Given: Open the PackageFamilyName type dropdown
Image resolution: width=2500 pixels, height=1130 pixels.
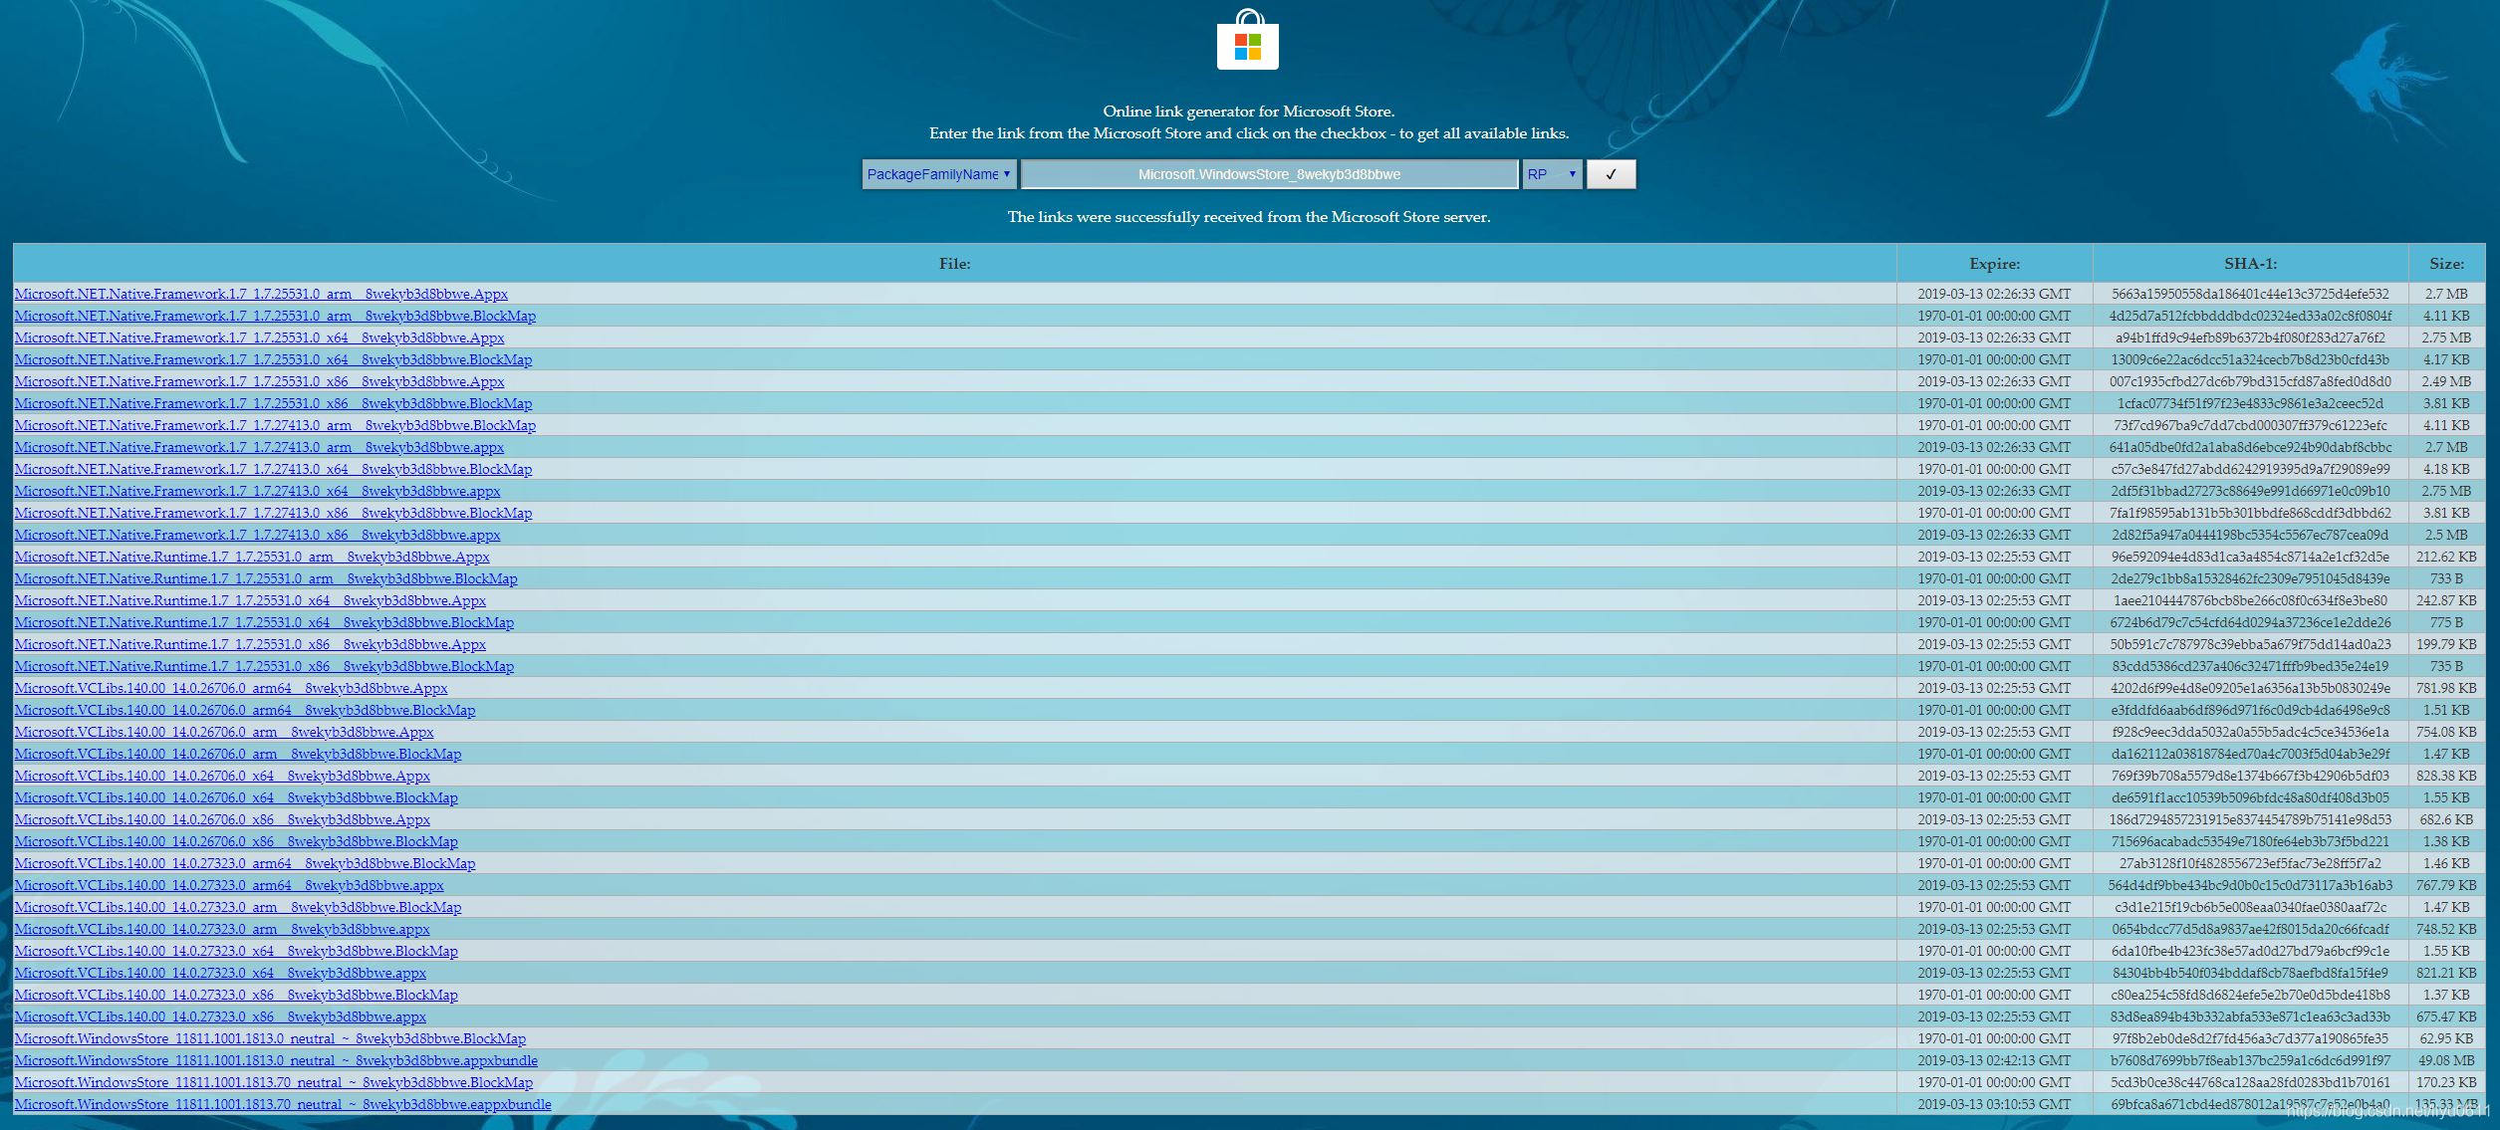Looking at the screenshot, I should (x=938, y=174).
